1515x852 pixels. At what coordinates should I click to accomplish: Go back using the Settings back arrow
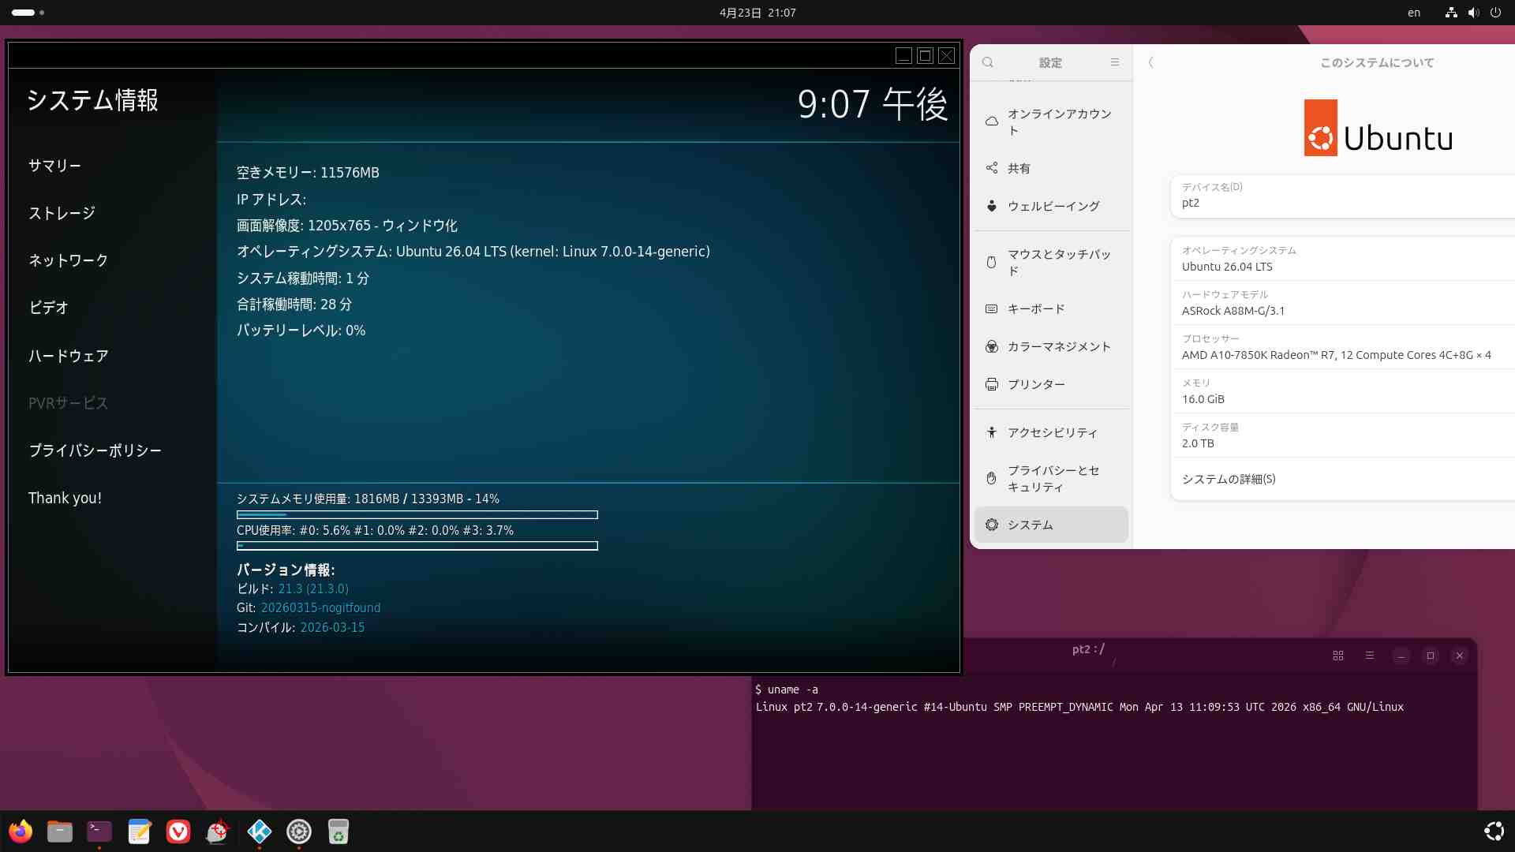coord(1151,62)
